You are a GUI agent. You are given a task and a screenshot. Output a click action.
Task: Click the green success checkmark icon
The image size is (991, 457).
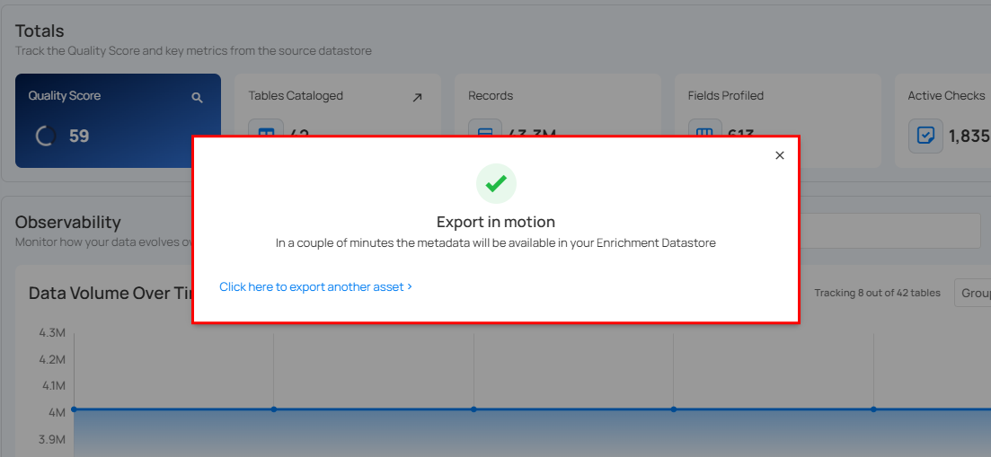[x=496, y=183]
